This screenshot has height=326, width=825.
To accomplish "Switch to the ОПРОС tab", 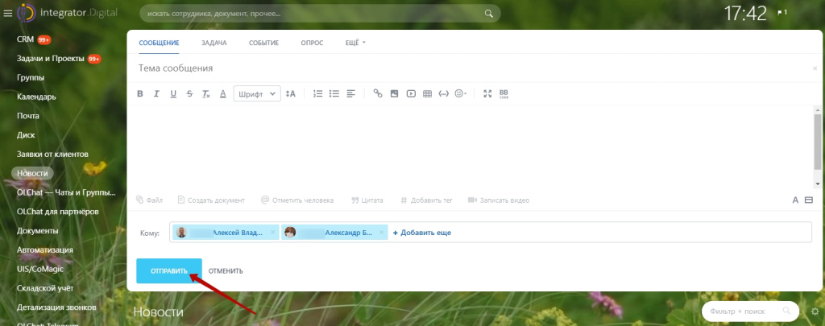I will 312,42.
